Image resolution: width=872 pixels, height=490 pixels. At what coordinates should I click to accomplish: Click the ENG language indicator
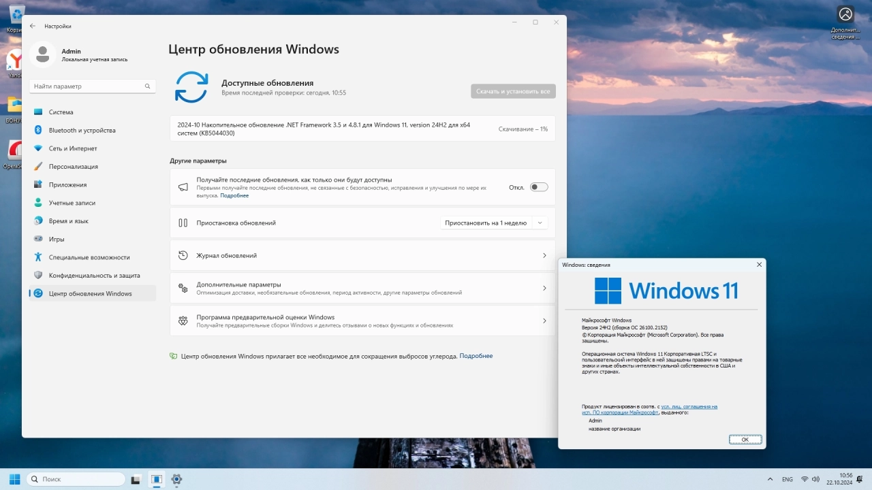click(x=788, y=479)
